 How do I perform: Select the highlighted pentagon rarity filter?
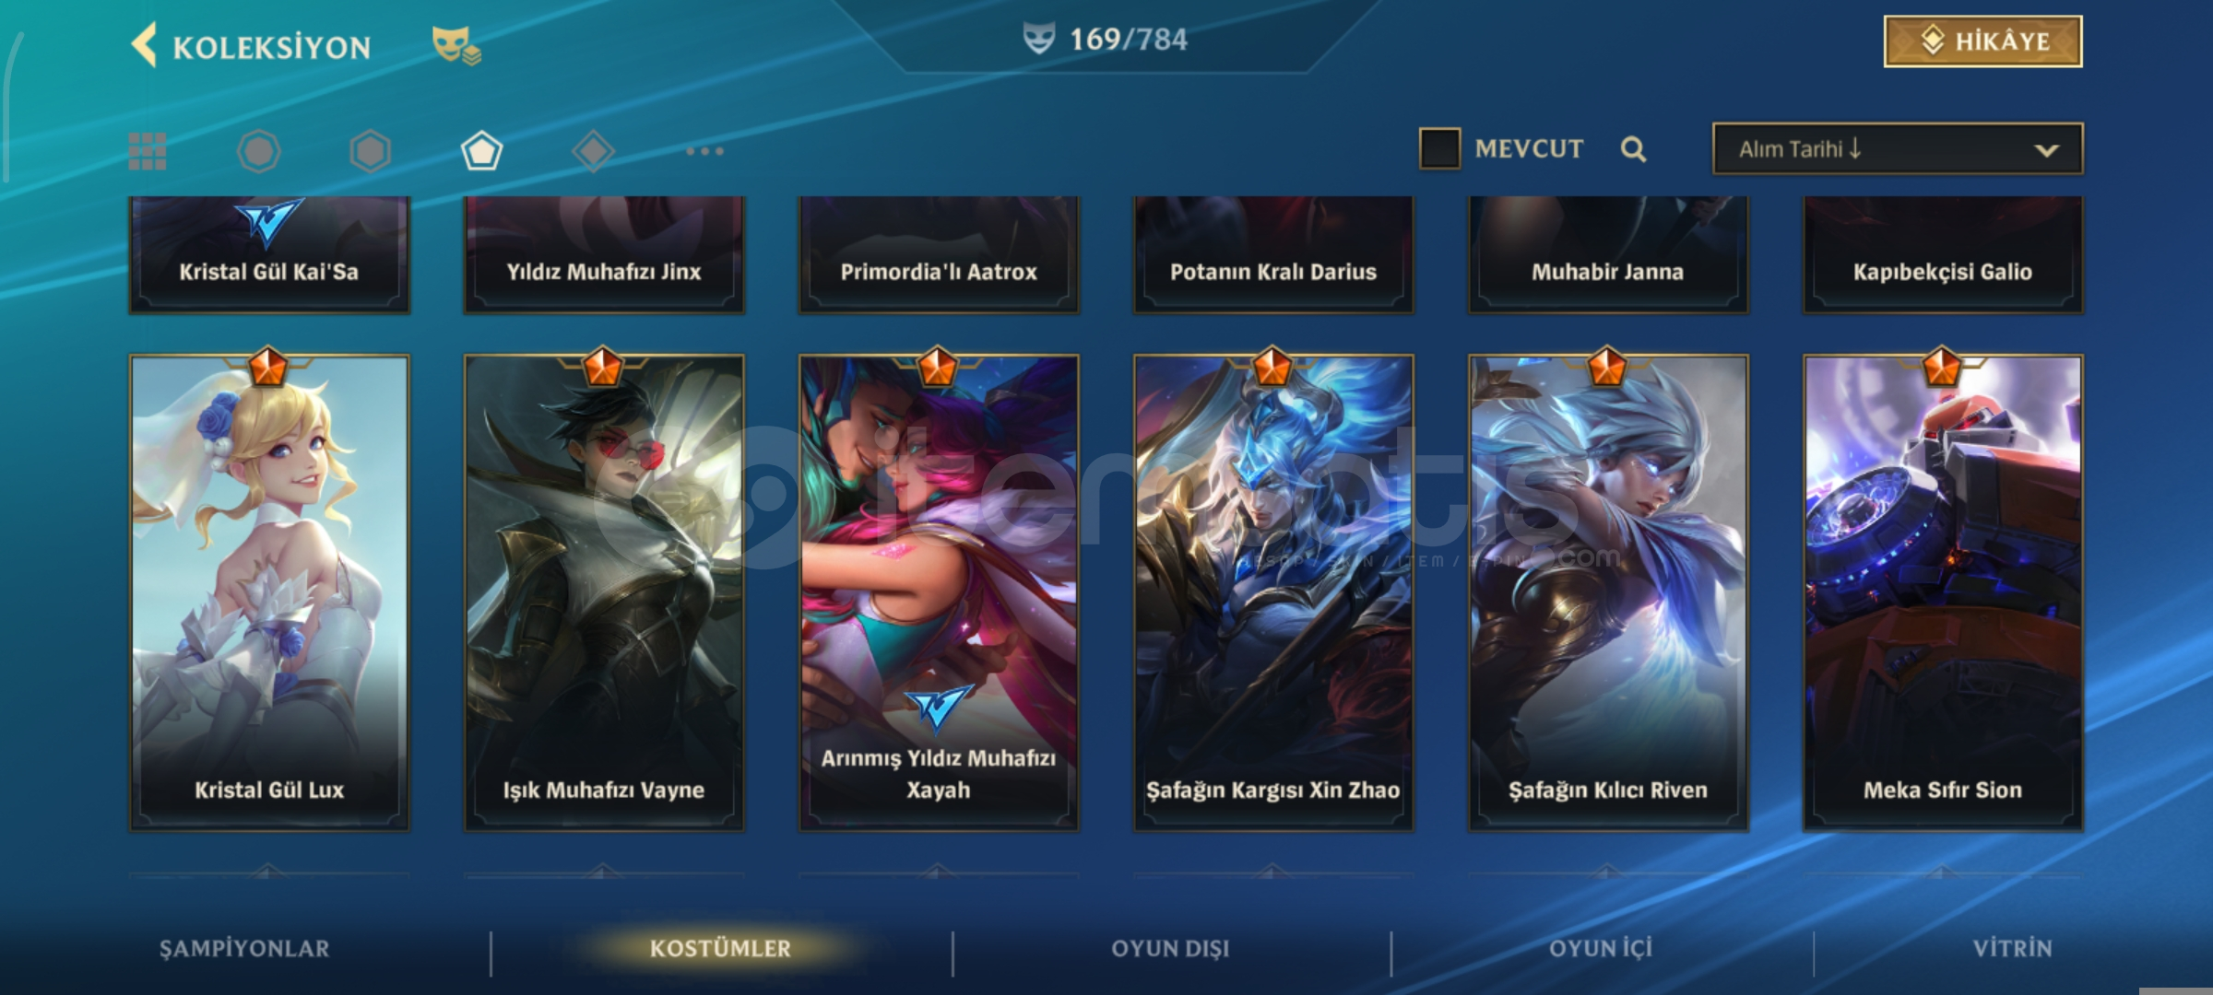481,151
